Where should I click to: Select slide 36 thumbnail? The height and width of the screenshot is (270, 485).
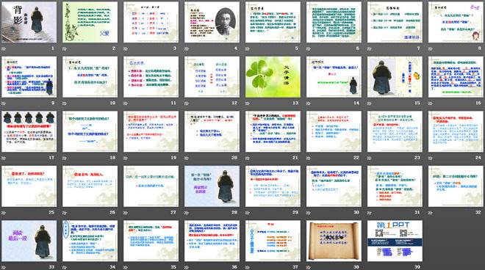[x=212, y=241]
